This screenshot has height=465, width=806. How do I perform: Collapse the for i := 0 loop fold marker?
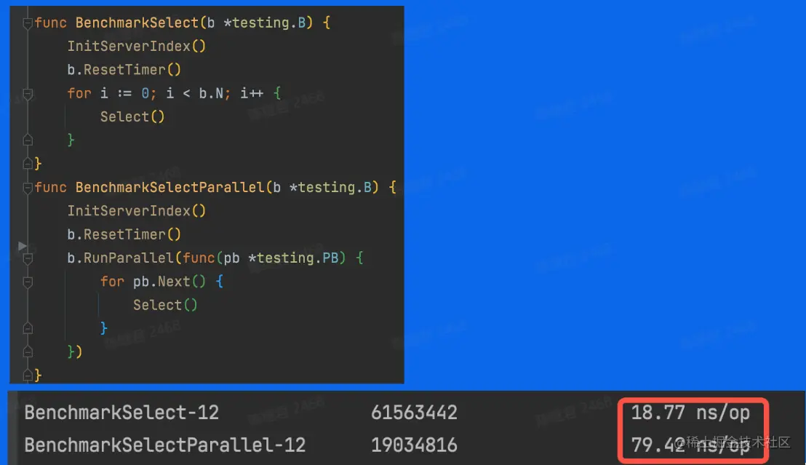[x=28, y=94]
